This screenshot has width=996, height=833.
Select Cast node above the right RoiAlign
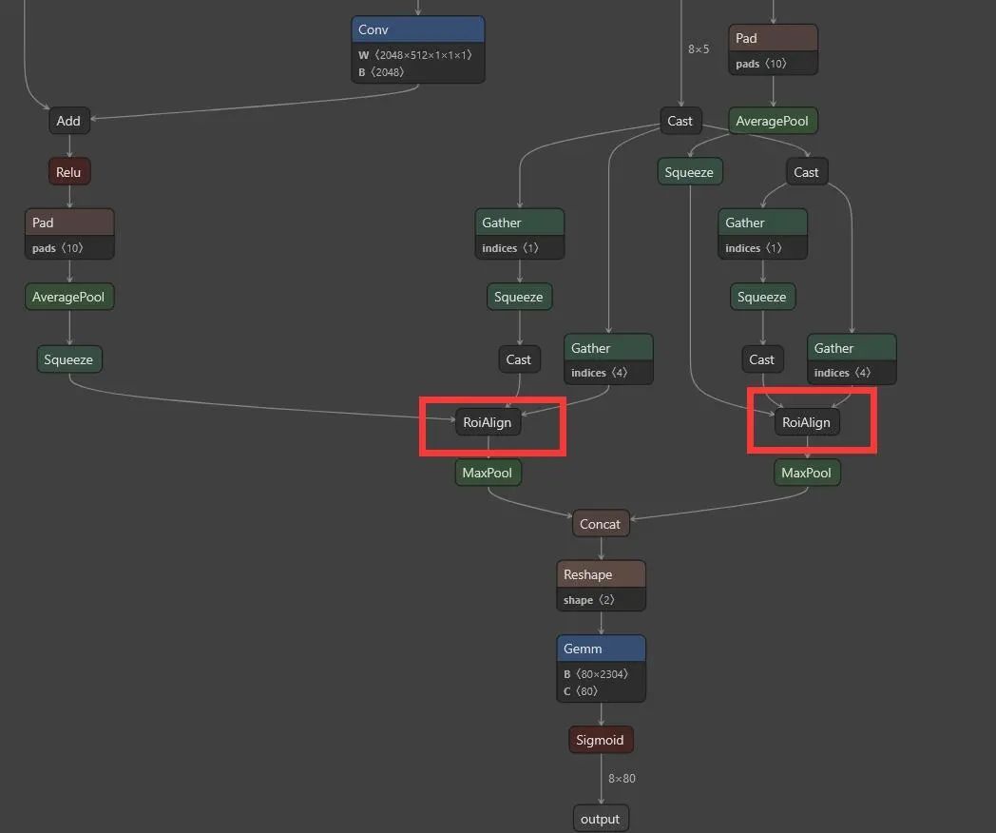tap(762, 359)
